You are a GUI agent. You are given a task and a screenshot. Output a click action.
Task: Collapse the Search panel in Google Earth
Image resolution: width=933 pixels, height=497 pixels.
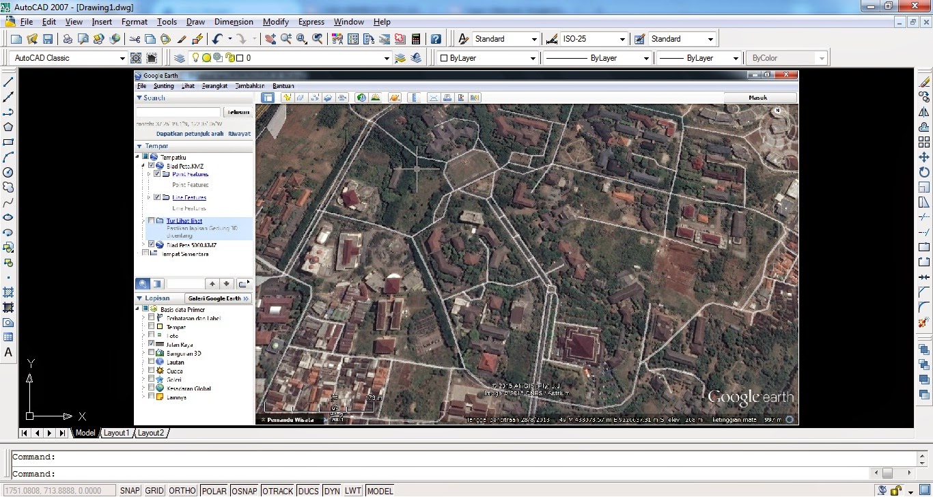coord(139,98)
